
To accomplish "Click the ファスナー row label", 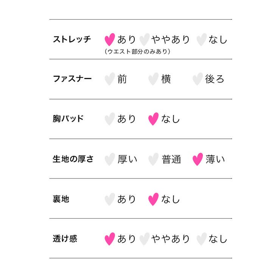I will [x=72, y=79].
